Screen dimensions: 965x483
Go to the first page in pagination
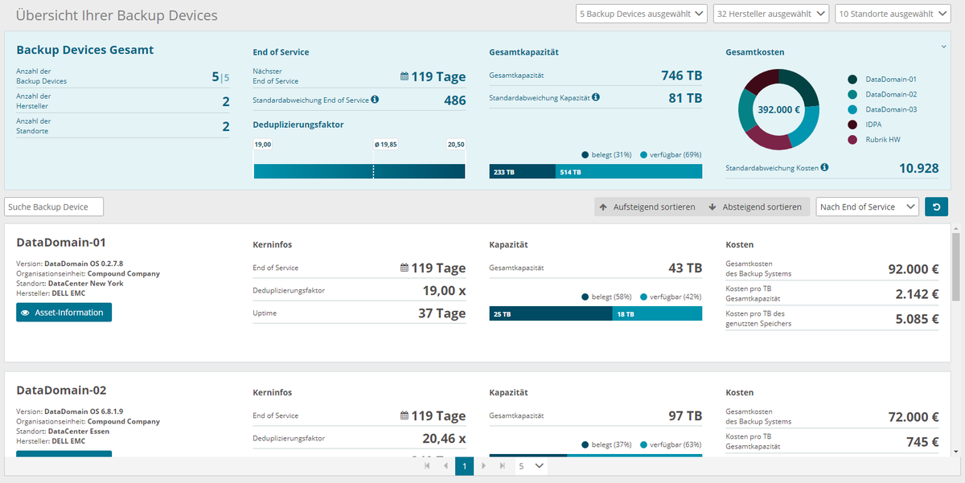click(x=427, y=465)
